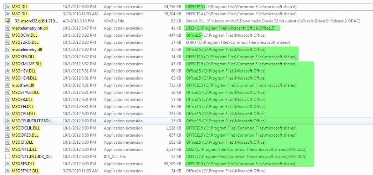Select the MSODCW.DLL file name
Image resolution: width=373 pixels, height=175 pixels.
tap(25, 35)
